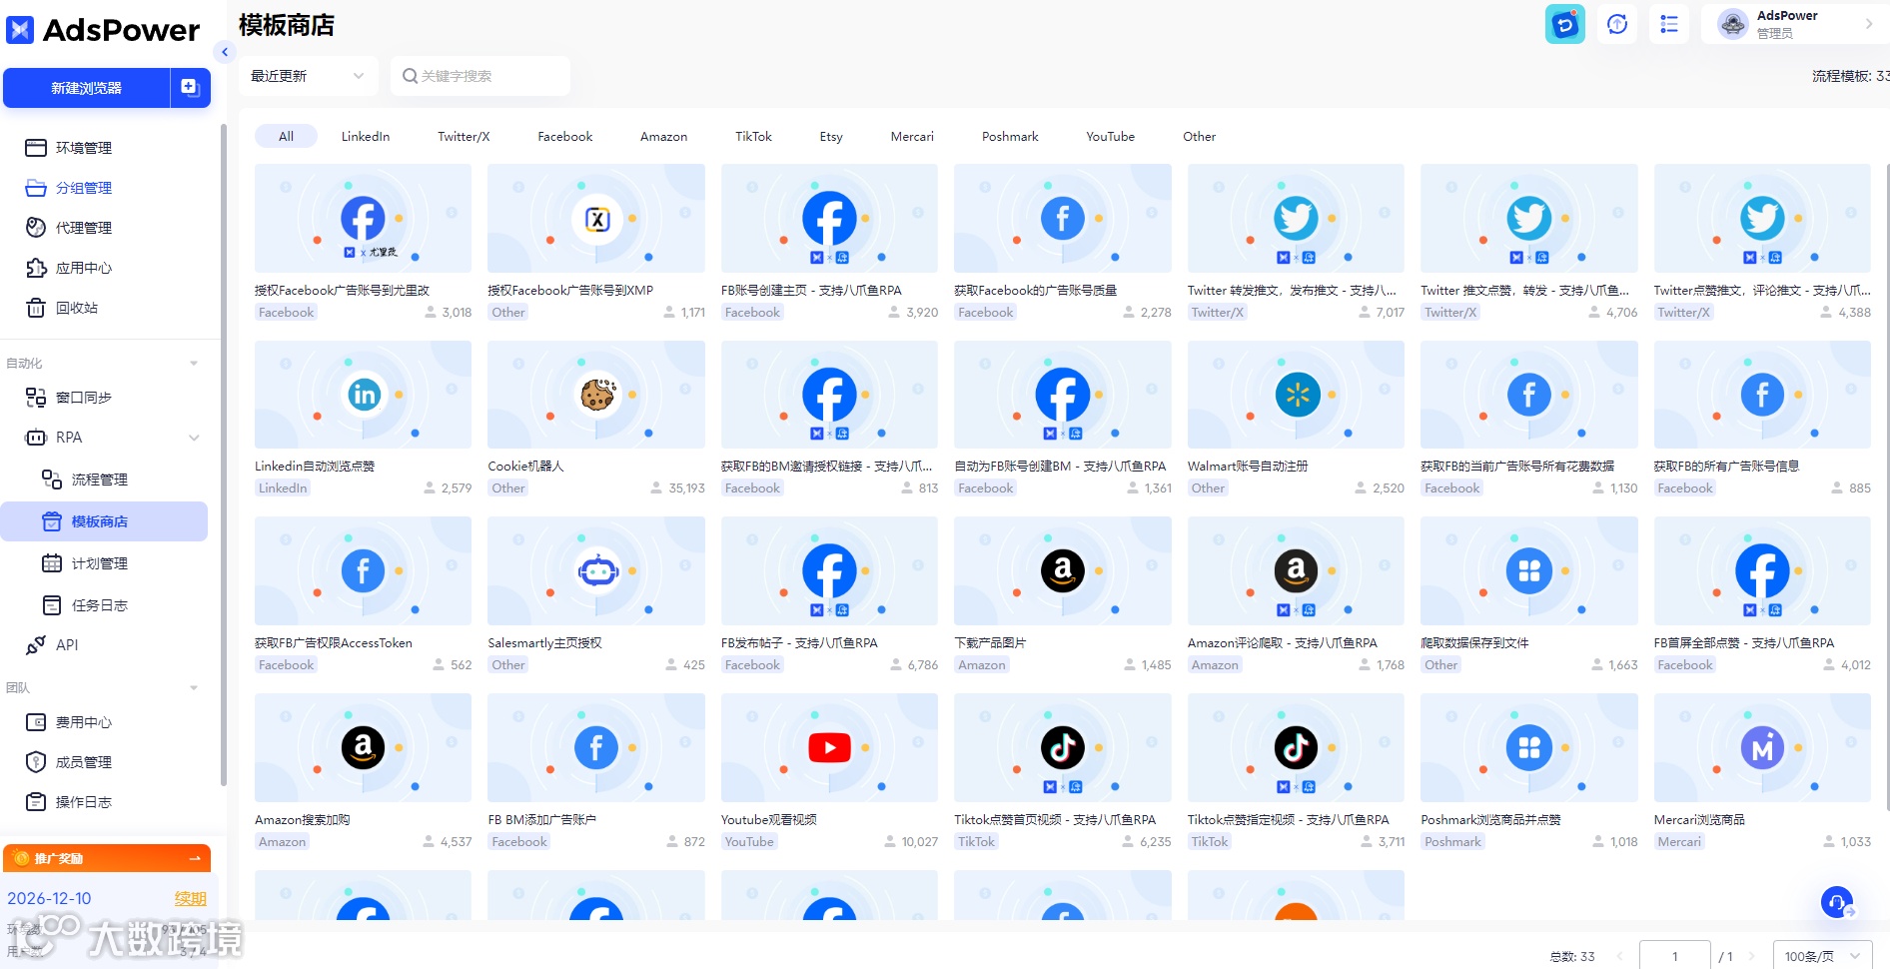Open 流程管理 under RPA
This screenshot has height=969, width=1890.
click(x=100, y=480)
